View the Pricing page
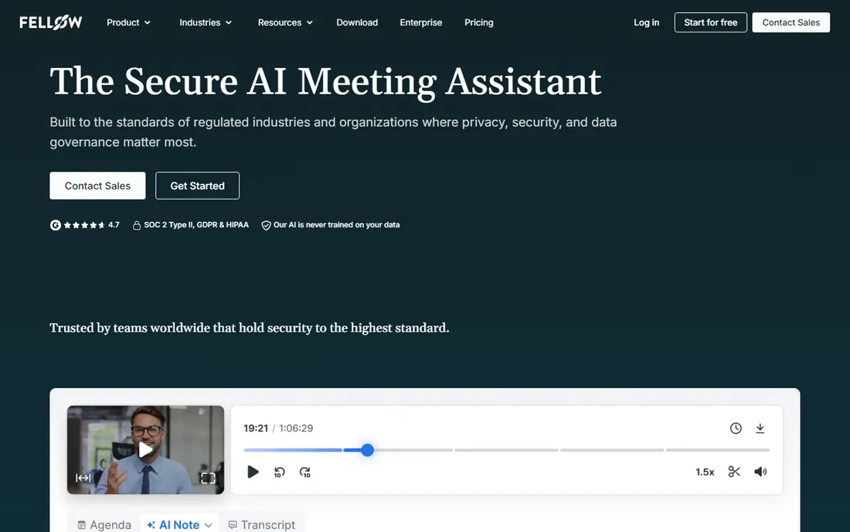This screenshot has width=850, height=532. (x=478, y=22)
